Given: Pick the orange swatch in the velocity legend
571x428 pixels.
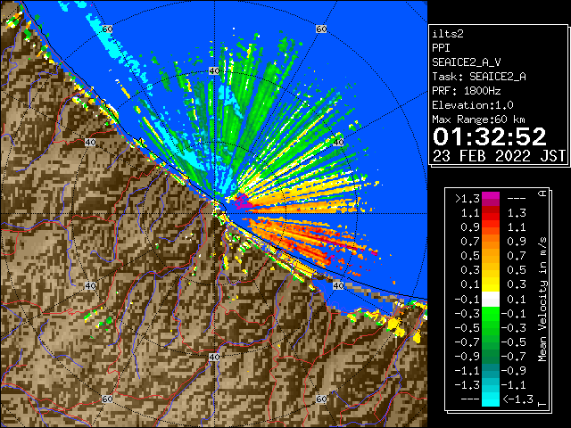Looking at the screenshot, I should click(x=491, y=242).
